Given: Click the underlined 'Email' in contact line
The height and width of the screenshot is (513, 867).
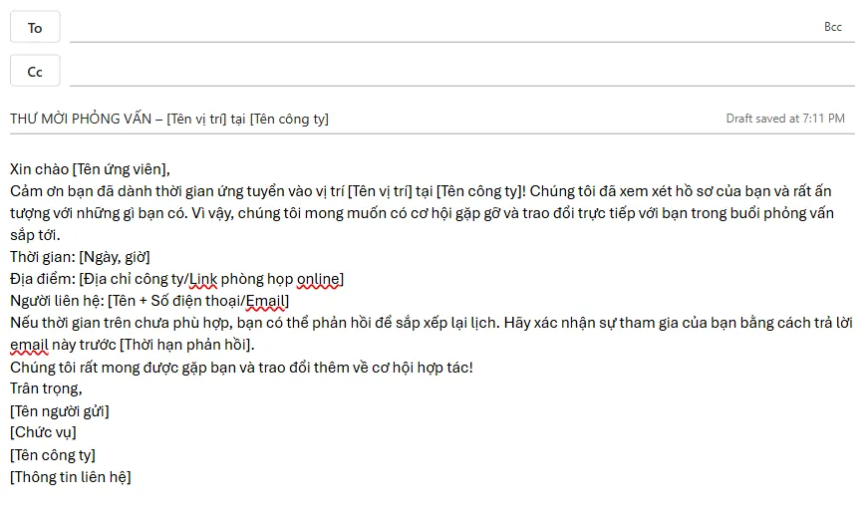Looking at the screenshot, I should point(265,301).
